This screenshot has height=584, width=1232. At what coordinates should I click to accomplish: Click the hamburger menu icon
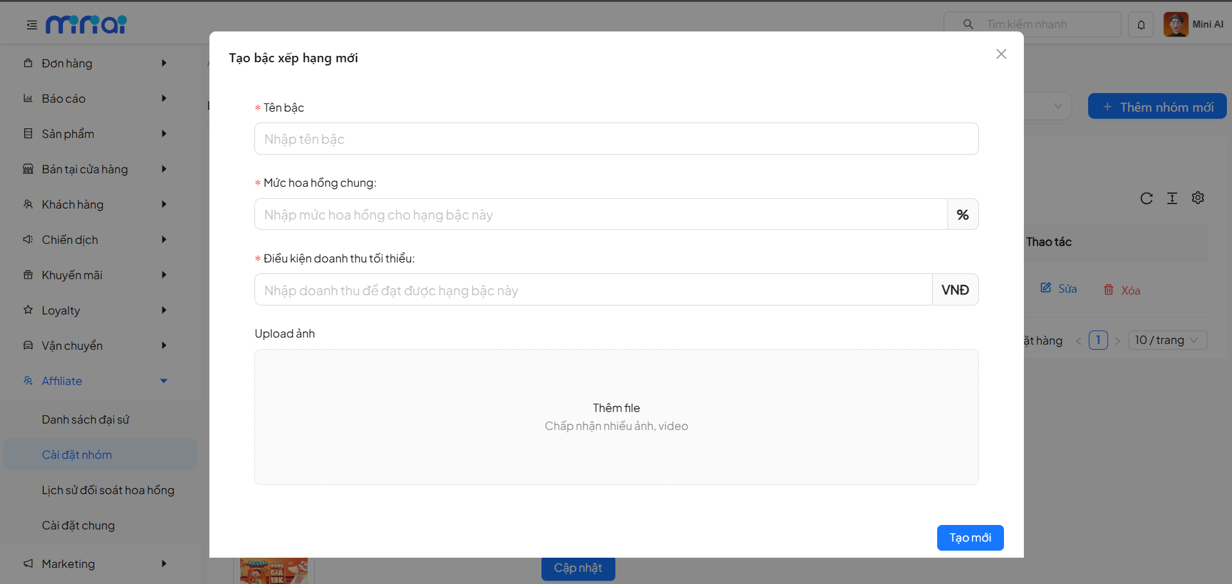coord(31,25)
